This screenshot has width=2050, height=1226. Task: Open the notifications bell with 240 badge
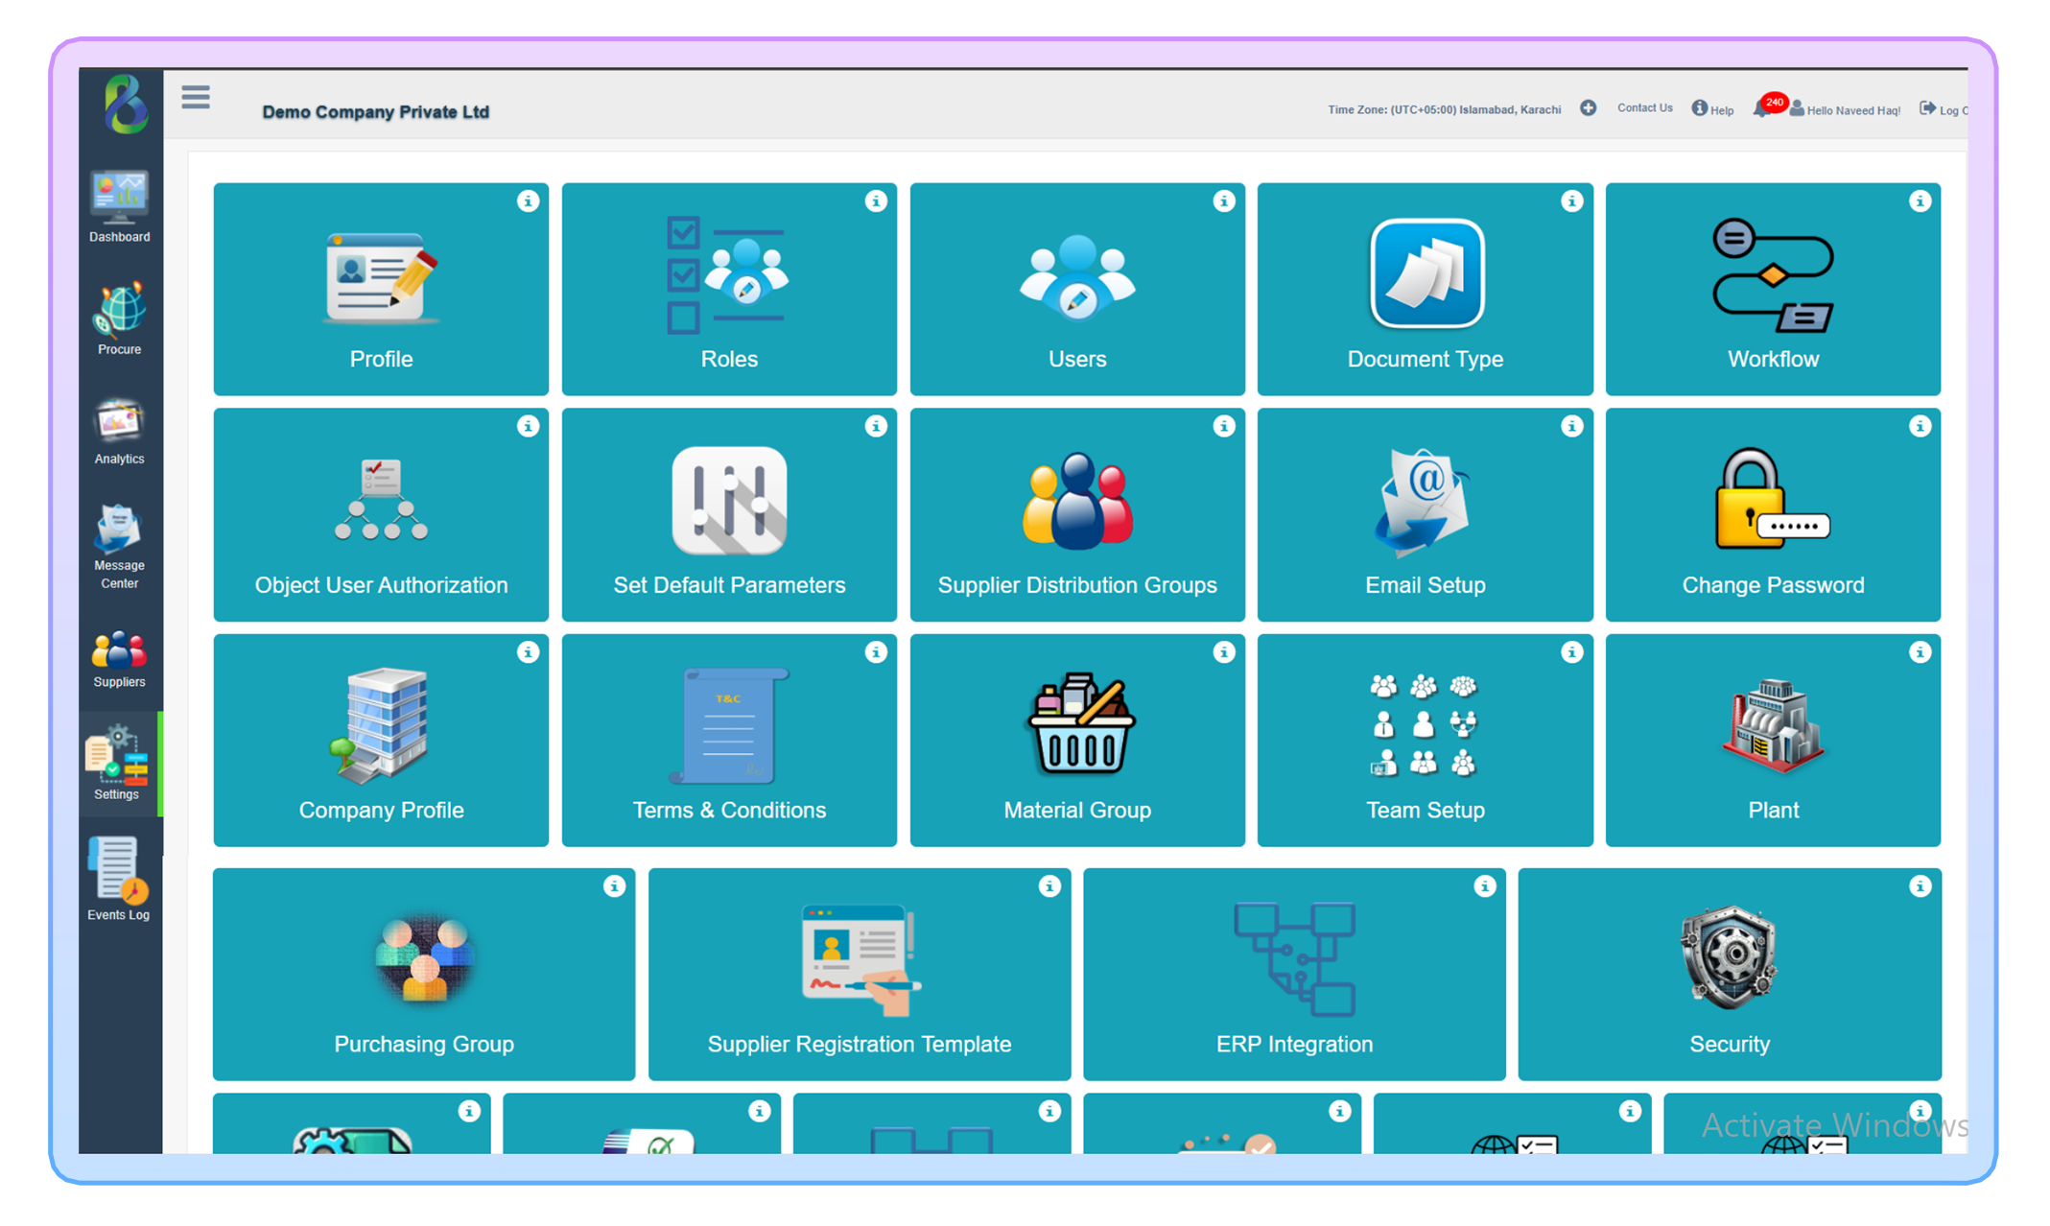(1762, 108)
